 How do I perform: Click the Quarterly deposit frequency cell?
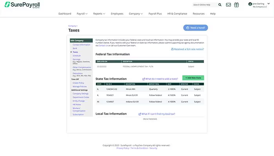coord(153,89)
